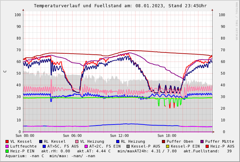This screenshot has height=162, width=240.
Task: Click the Sun 06:00 time axis label
Action: 72,136
